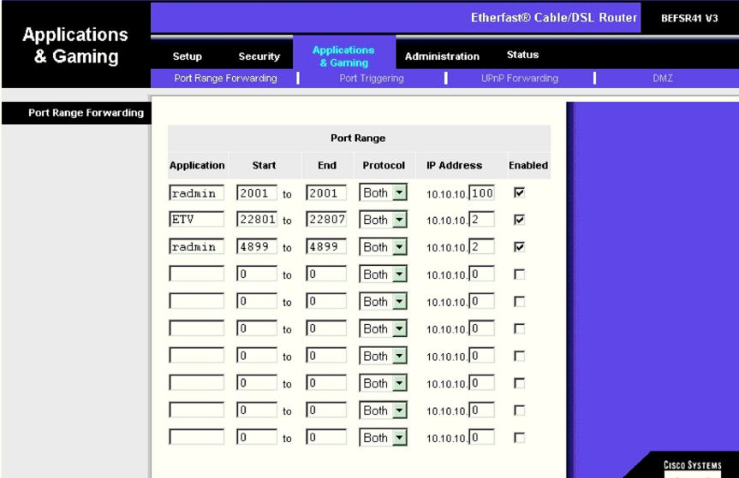Click the End port field in fifth row

326,301
